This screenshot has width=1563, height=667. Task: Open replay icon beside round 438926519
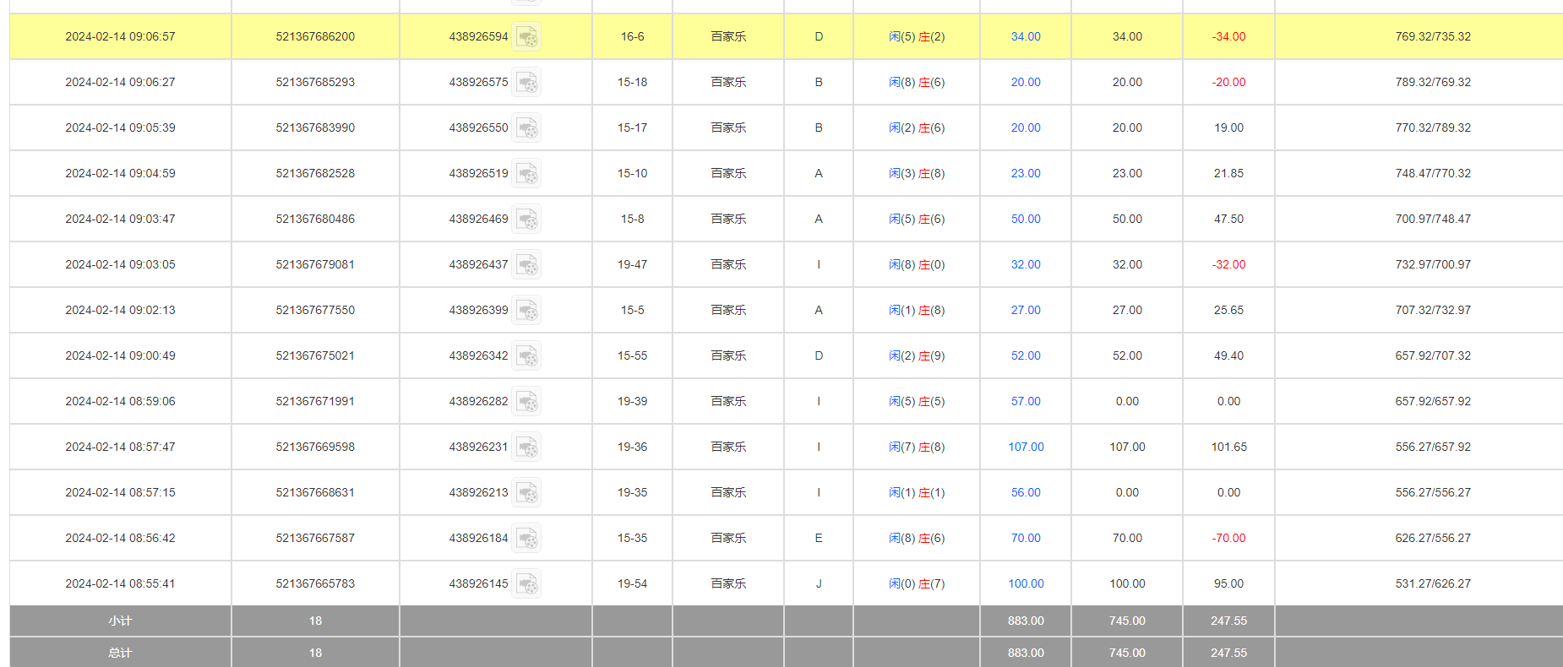click(526, 174)
